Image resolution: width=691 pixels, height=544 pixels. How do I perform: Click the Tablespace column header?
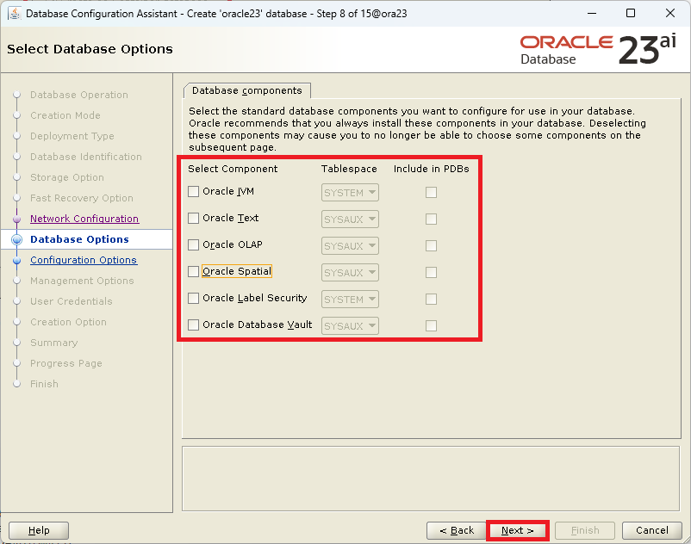(x=349, y=169)
